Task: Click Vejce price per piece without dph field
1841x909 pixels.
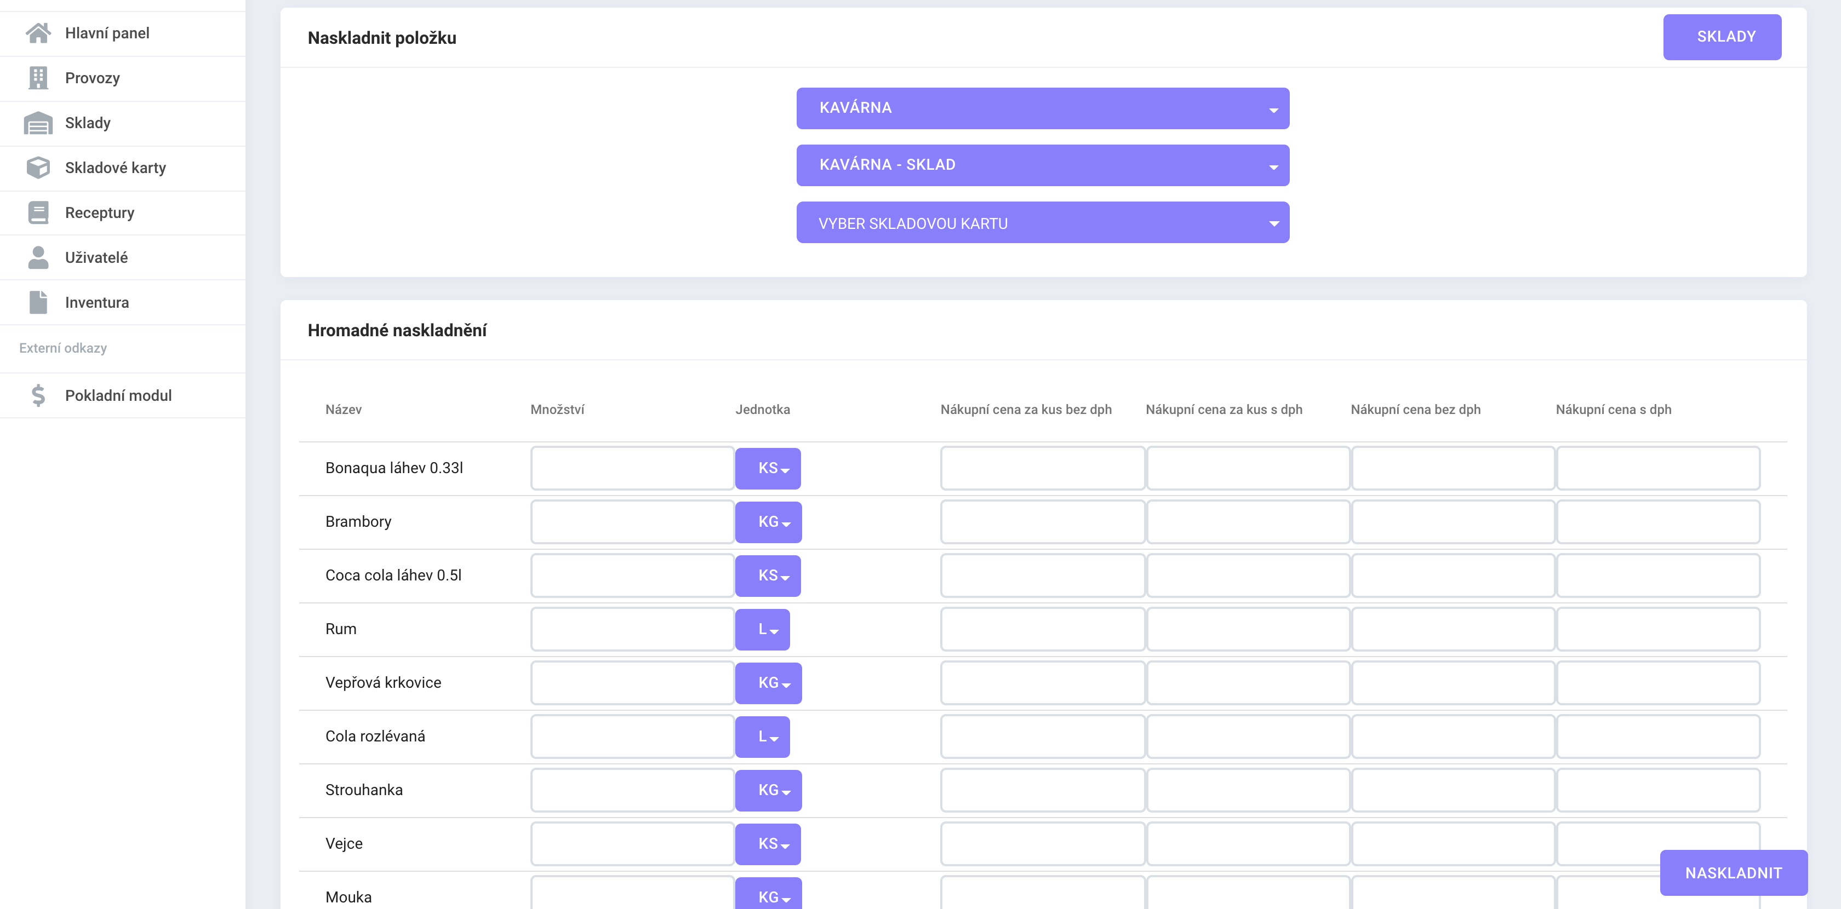Action: point(1043,844)
